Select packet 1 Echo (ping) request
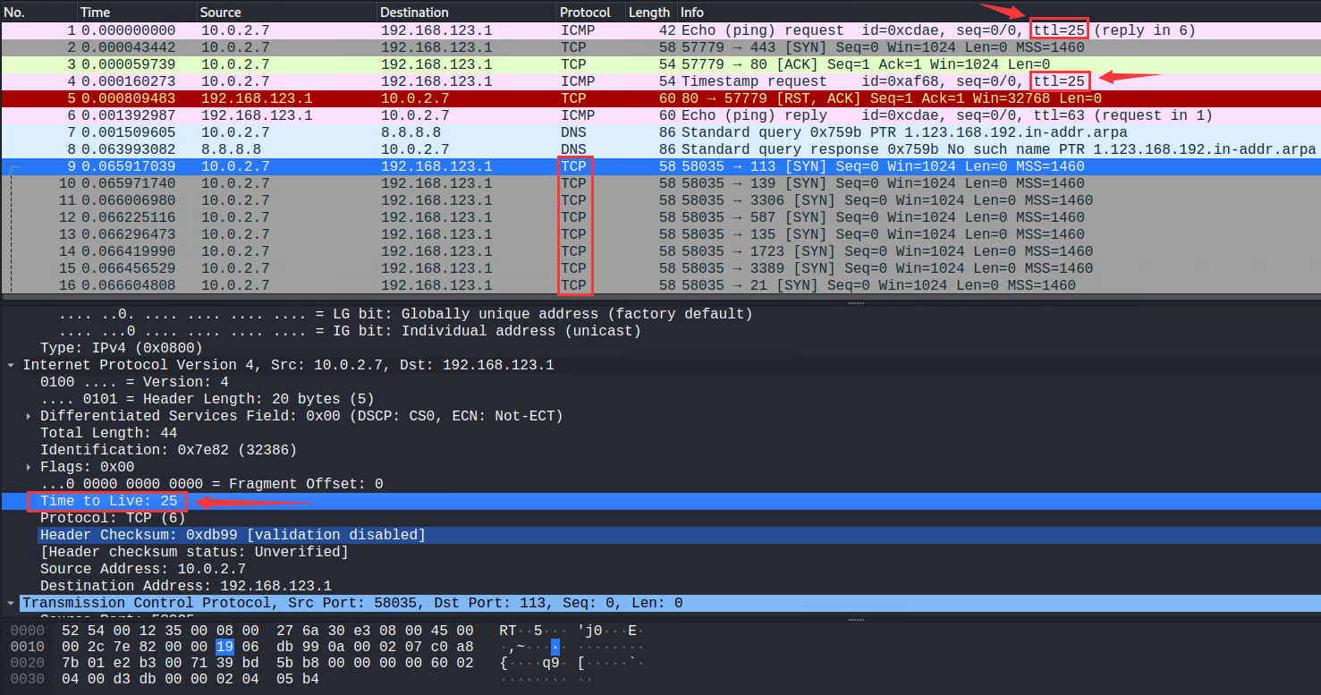The image size is (1321, 695). click(660, 30)
